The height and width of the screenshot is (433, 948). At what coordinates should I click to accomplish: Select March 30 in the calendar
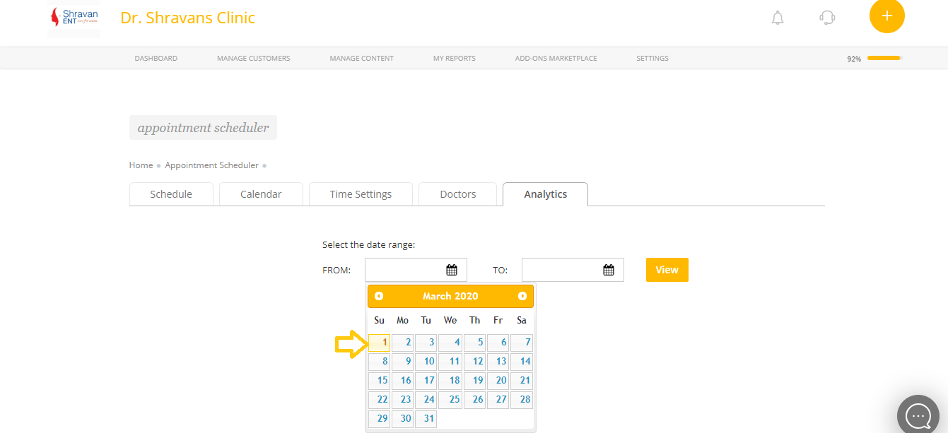point(403,419)
